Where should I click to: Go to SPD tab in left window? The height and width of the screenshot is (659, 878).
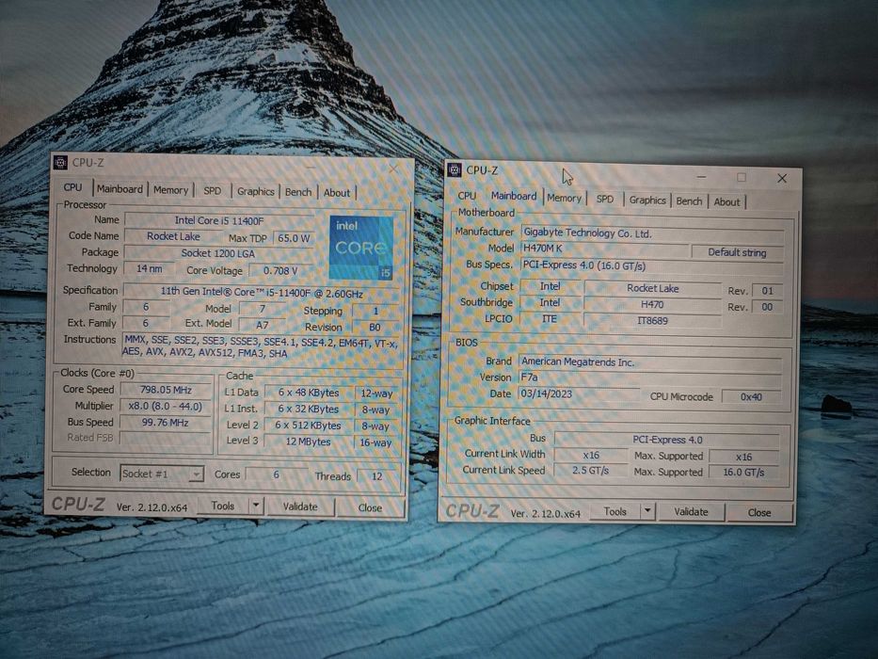coord(213,190)
